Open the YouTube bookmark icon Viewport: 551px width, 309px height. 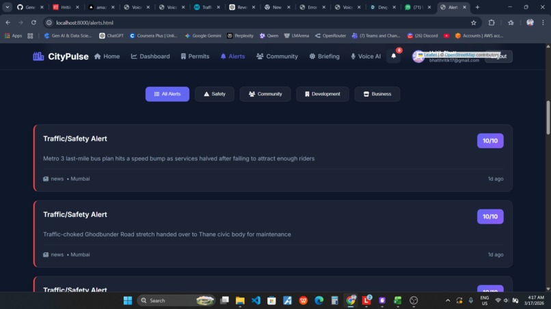point(446,35)
